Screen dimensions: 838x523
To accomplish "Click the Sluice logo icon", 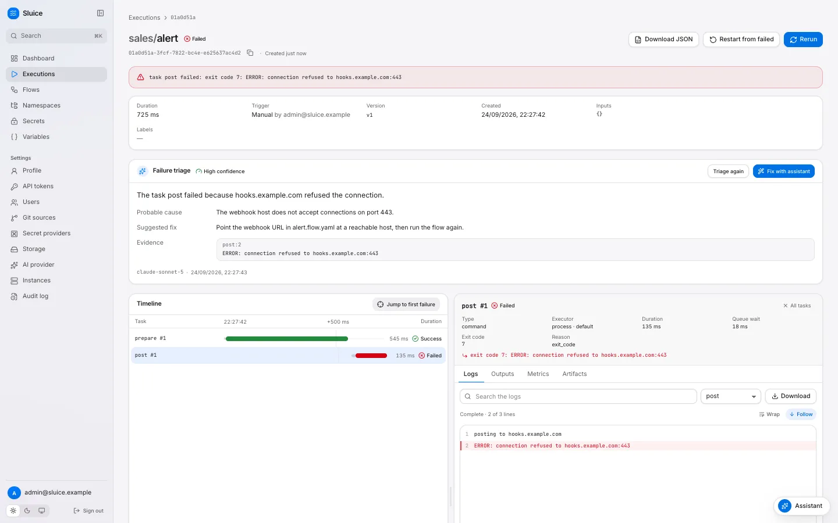I will click(x=13, y=13).
